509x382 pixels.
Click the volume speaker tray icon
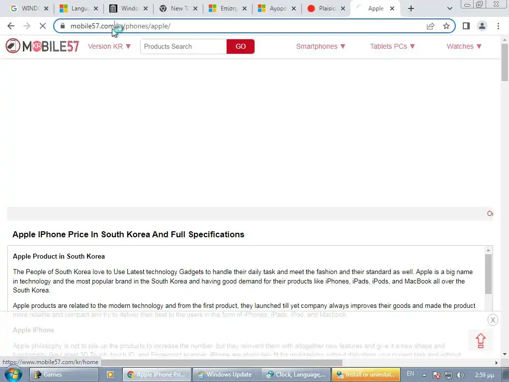point(460,375)
